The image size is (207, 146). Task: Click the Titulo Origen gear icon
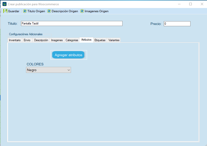coord(25,11)
